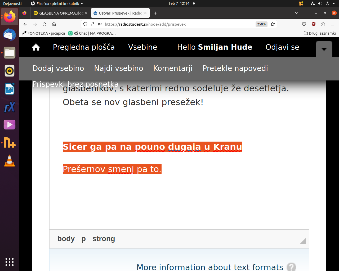The width and height of the screenshot is (339, 271).
Task: Open More information about text formats
Action: [x=210, y=267]
